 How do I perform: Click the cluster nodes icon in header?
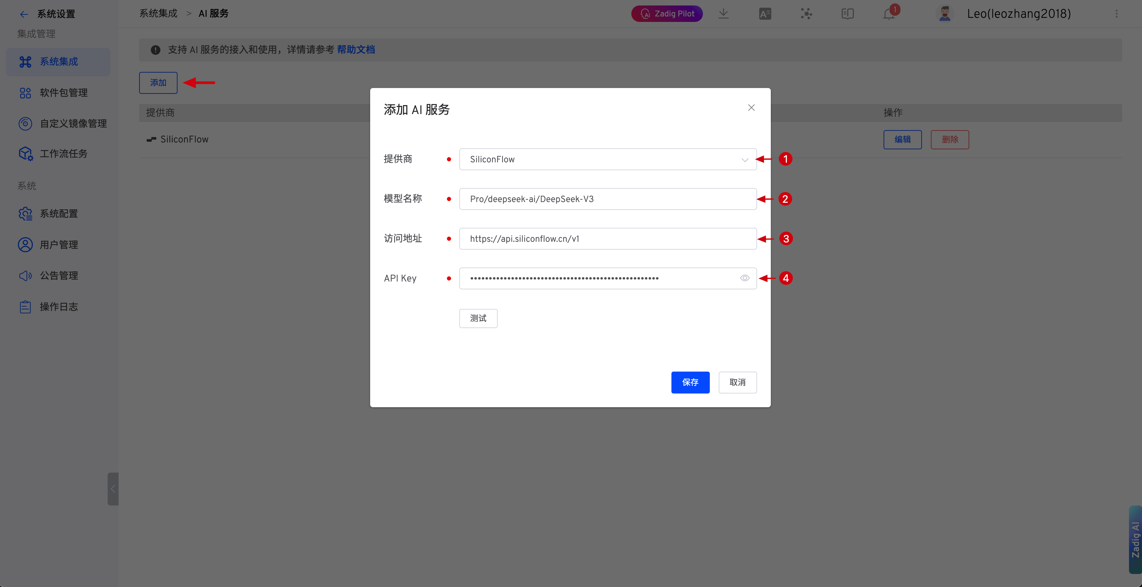[x=806, y=14]
